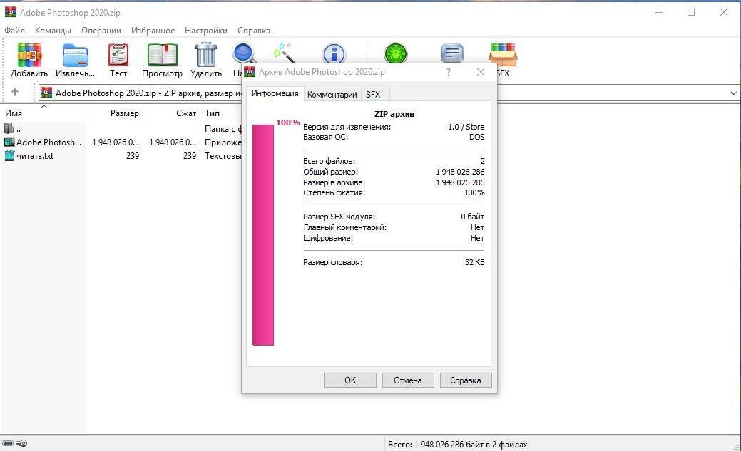Close the Архив info dialog with X
Viewport: 741px width, 451px height.
coord(481,72)
